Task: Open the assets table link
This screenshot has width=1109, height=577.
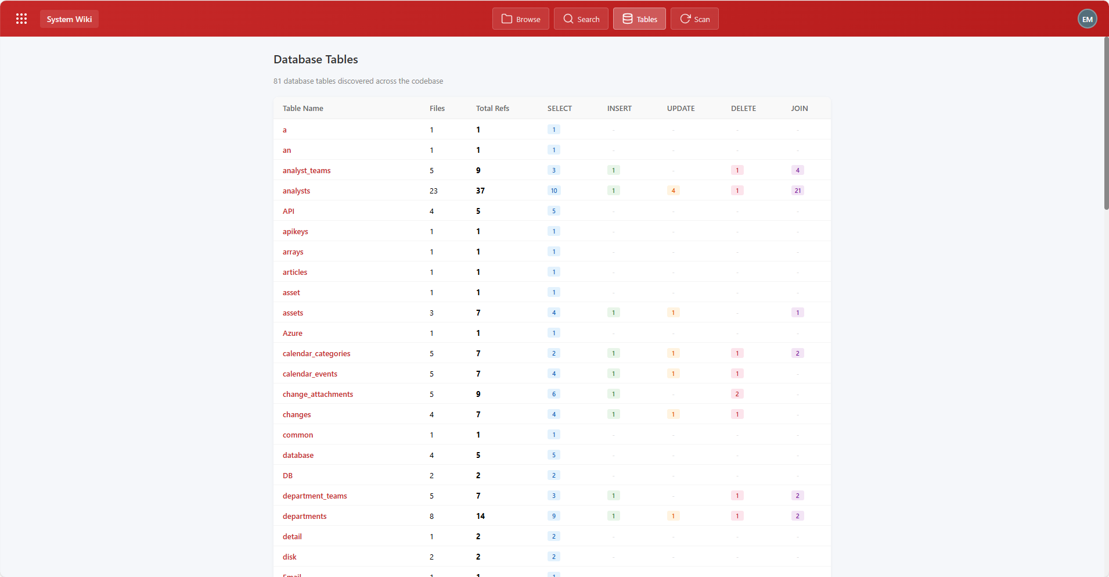Action: [x=293, y=313]
